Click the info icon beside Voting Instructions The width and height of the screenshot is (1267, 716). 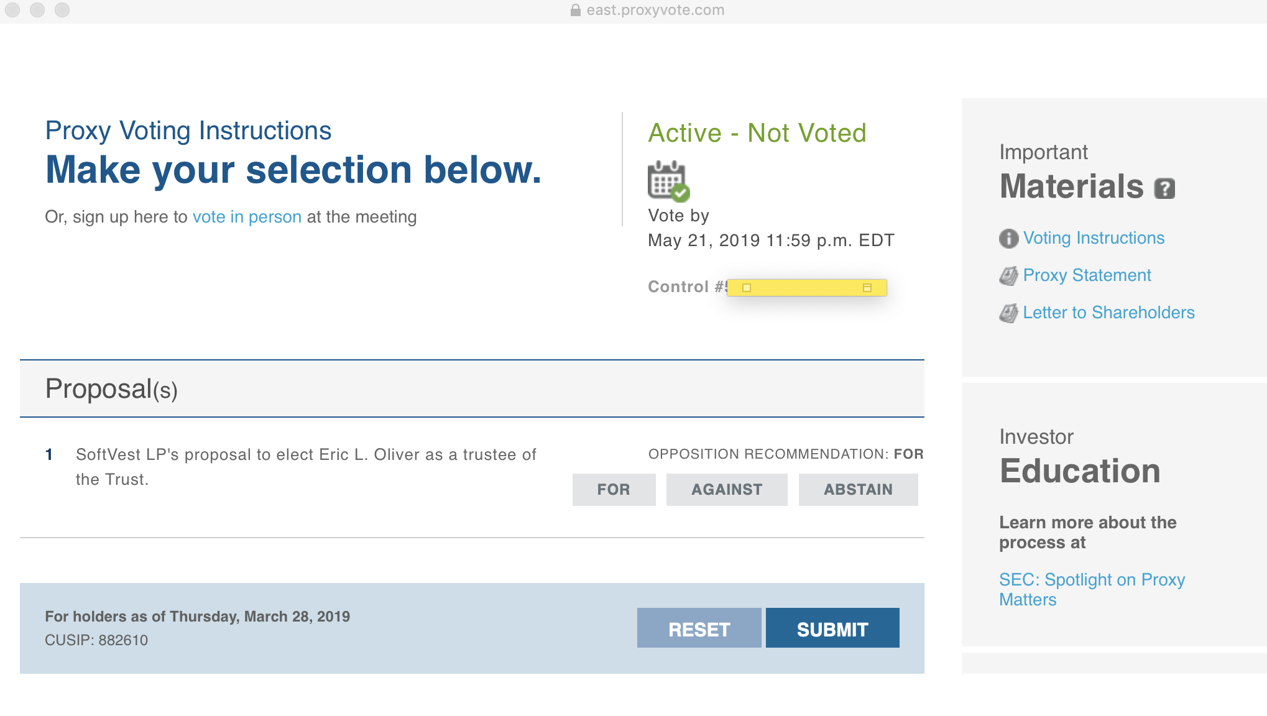[1008, 239]
